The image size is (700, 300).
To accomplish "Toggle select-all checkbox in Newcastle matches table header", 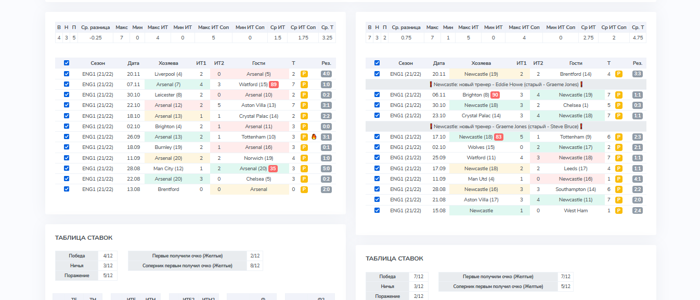I will pos(377,63).
